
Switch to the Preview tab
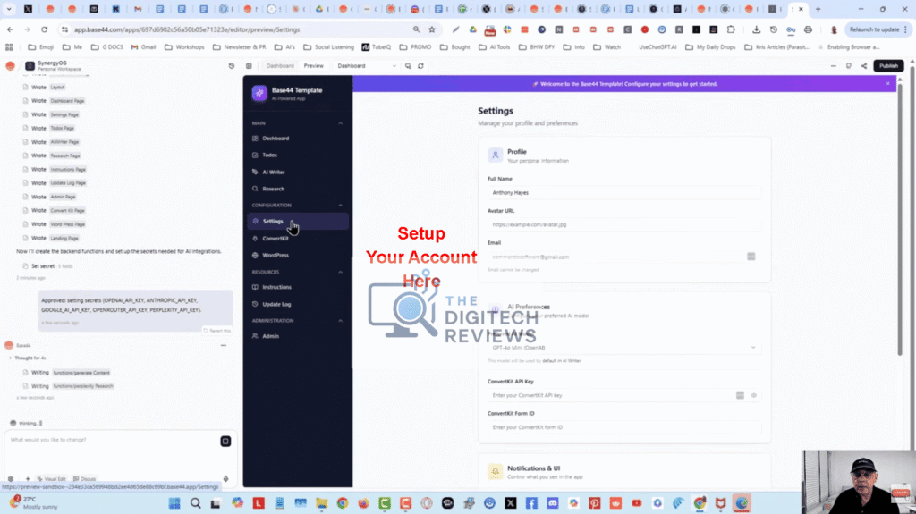tap(314, 66)
